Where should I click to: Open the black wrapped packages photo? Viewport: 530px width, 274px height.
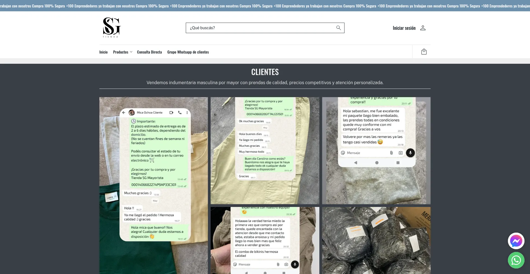click(376, 240)
